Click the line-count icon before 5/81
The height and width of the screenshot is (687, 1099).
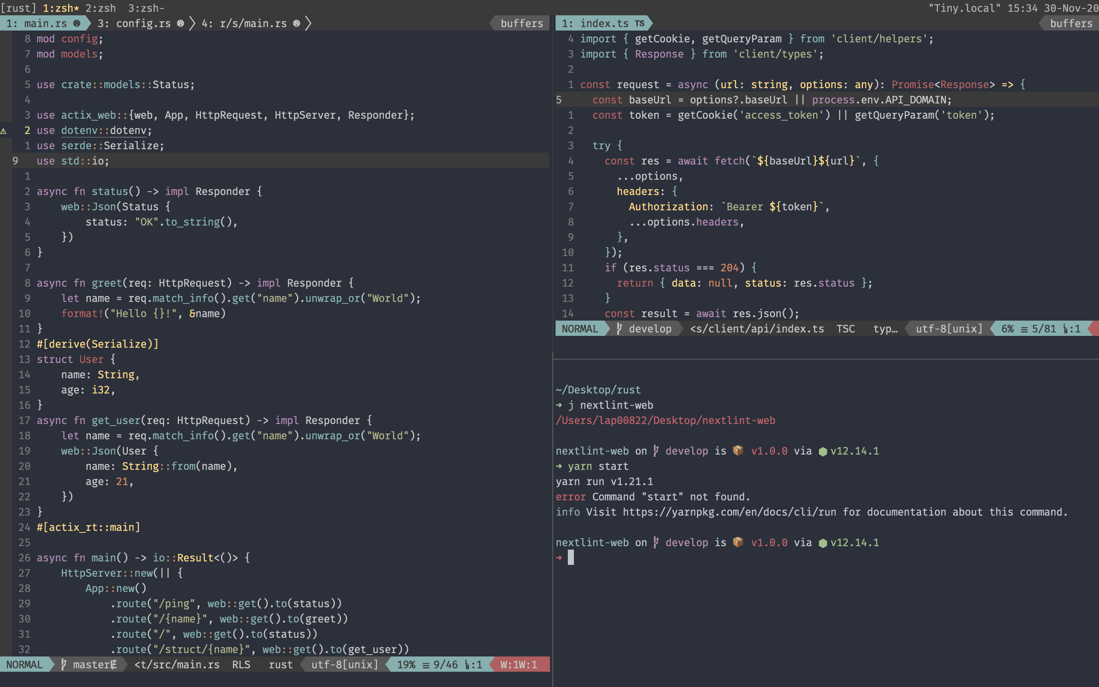point(1024,329)
